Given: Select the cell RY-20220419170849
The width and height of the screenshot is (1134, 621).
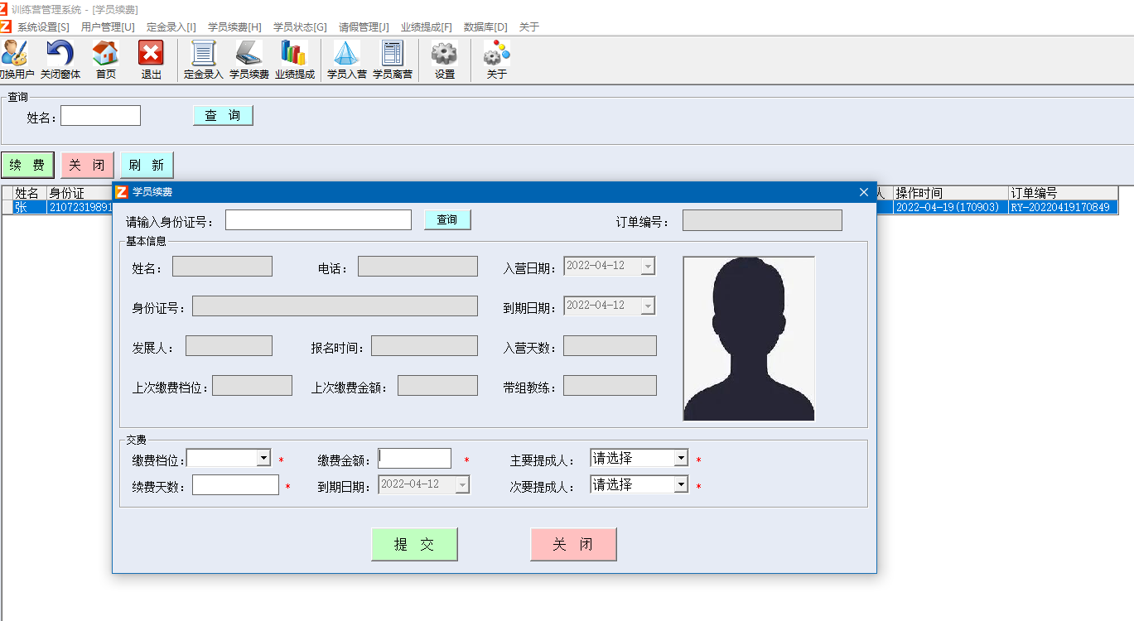Looking at the screenshot, I should tap(1064, 207).
